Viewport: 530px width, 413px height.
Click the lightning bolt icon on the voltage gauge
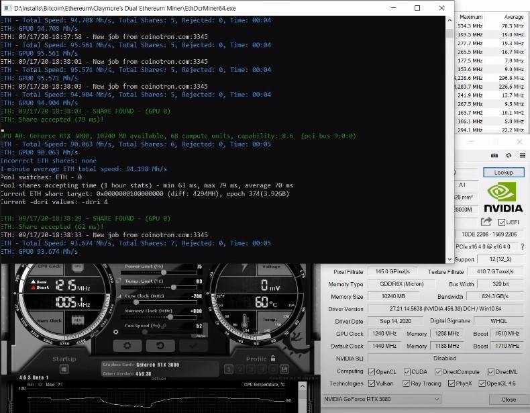pyautogui.click(x=244, y=267)
